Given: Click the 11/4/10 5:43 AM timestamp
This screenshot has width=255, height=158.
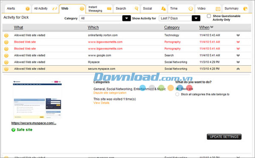Looking at the screenshot, I should [210, 35].
